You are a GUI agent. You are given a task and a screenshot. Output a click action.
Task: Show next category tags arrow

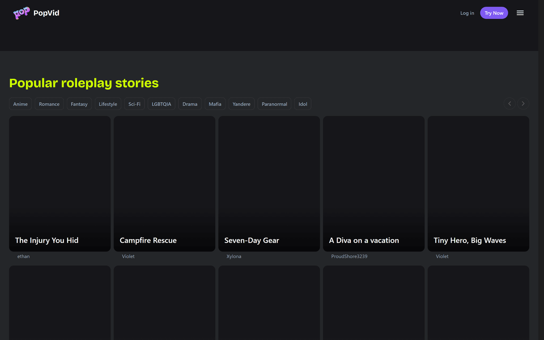click(523, 104)
